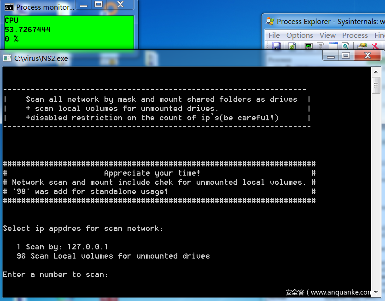The height and width of the screenshot is (301, 385).
Task: Toggle the process tree view icon
Action: pyautogui.click(x=321, y=46)
